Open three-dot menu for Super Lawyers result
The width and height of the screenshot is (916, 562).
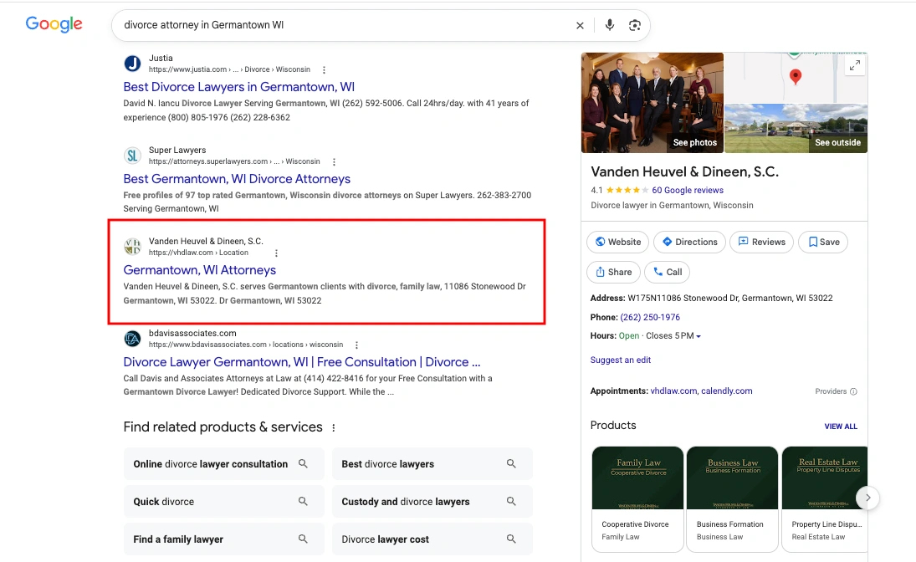tap(334, 161)
